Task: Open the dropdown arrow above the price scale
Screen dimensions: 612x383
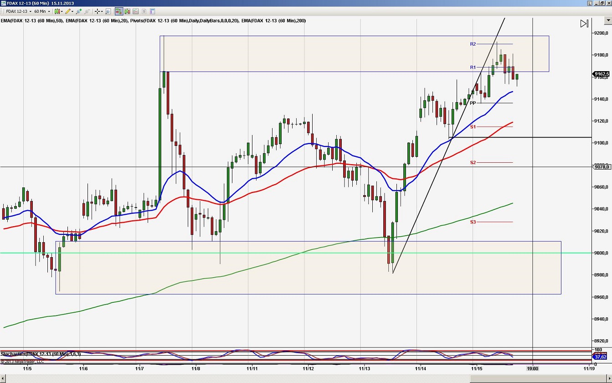Action: [x=608, y=21]
